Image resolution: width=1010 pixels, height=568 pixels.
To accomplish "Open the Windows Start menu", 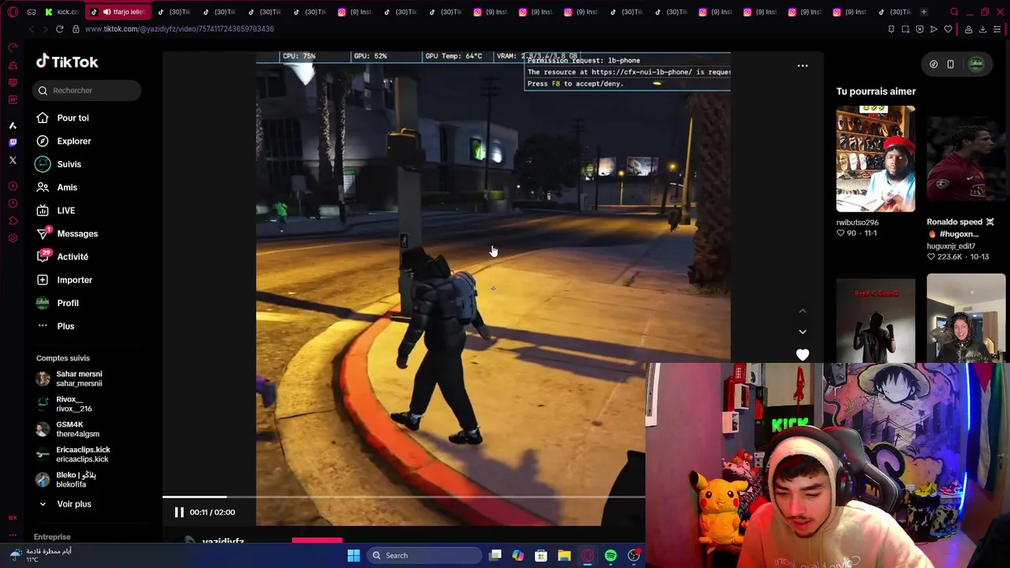I will coord(353,555).
